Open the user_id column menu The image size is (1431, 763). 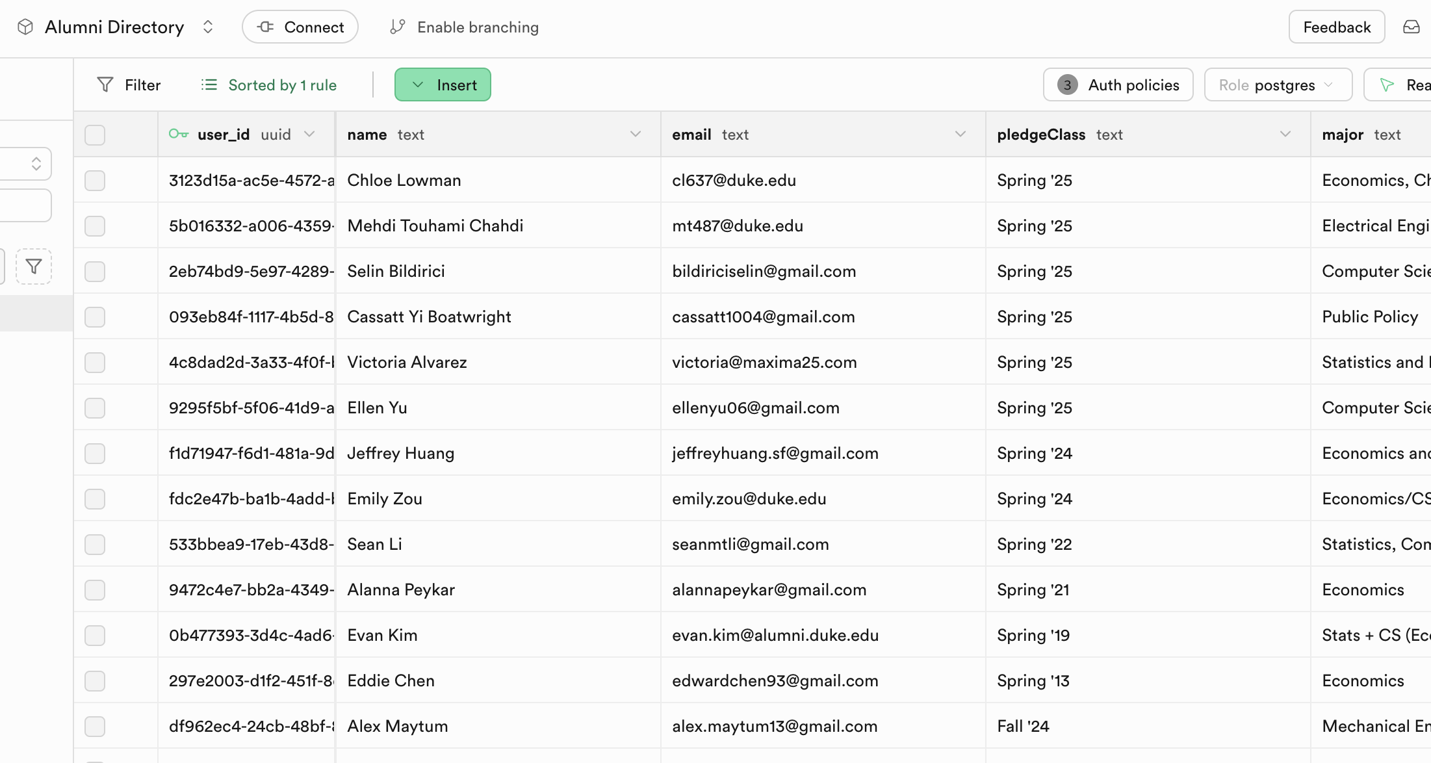click(x=309, y=134)
